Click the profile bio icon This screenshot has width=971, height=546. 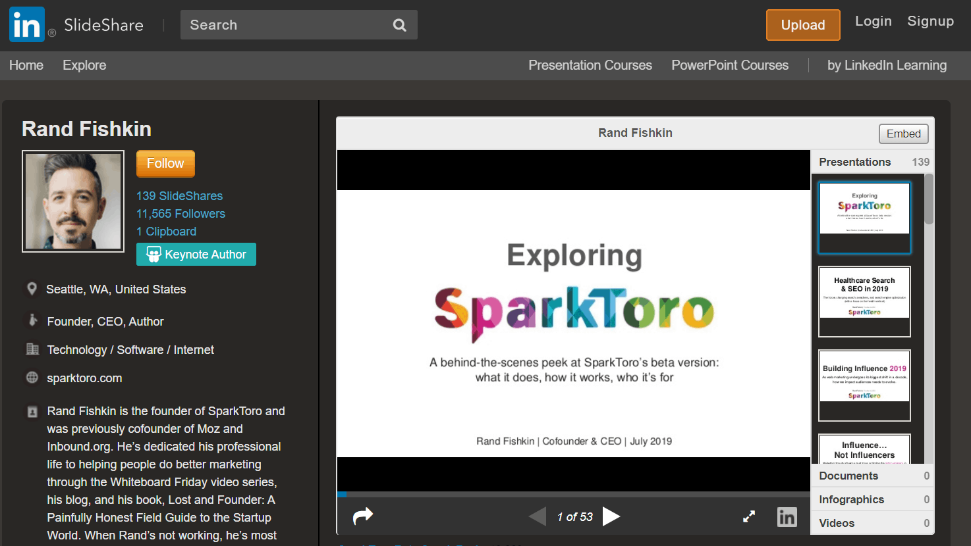32,412
